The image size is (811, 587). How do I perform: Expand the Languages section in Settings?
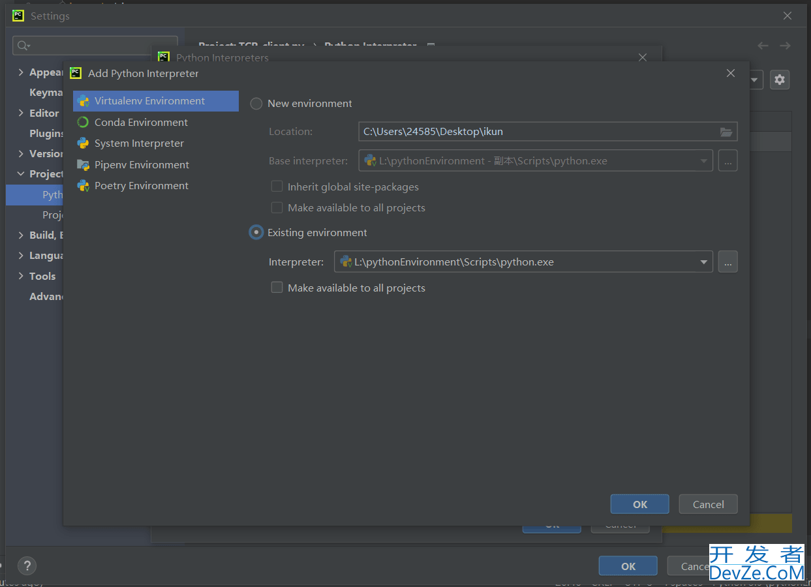tap(21, 256)
